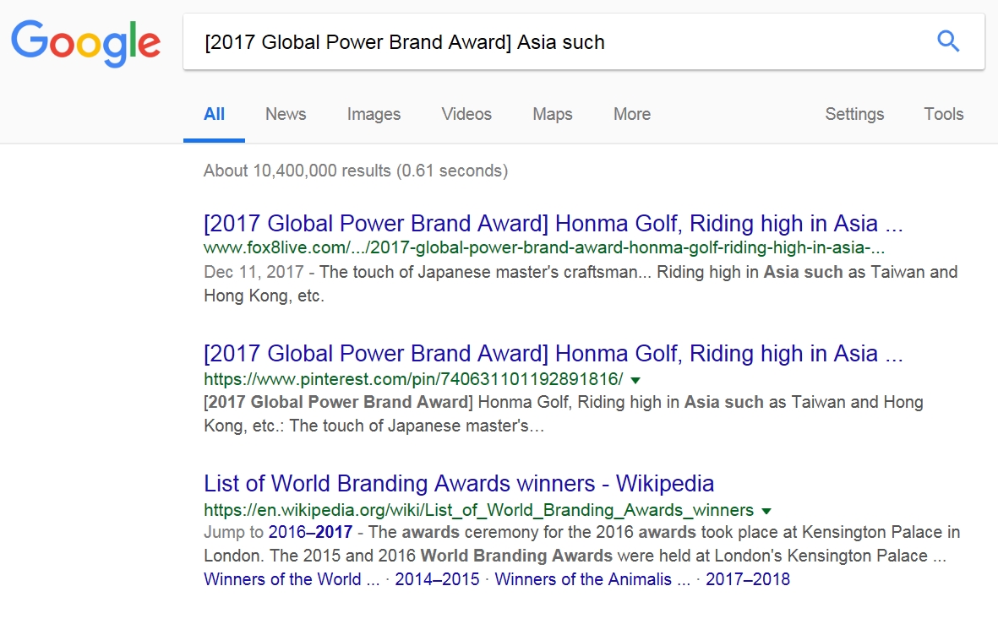The height and width of the screenshot is (624, 998).
Task: Jump to the 2016–2017 section link
Action: (311, 532)
